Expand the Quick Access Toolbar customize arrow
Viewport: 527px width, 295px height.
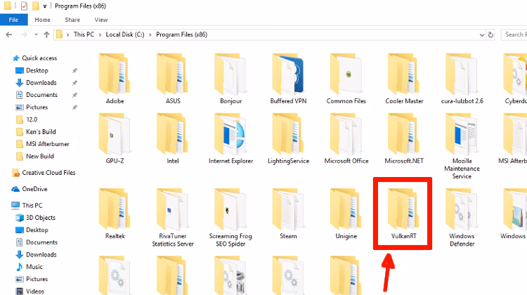(45, 6)
